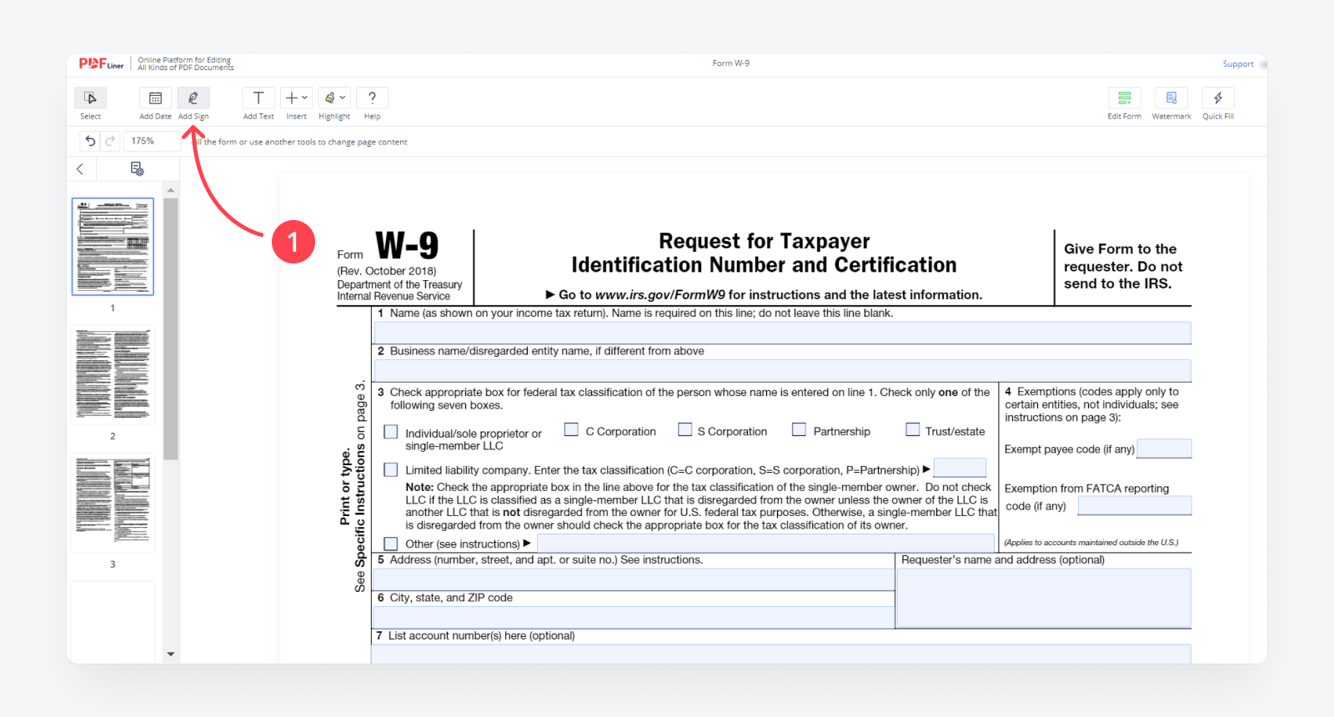Screen dimensions: 1334x717
Task: Tick the Partnership checkbox
Action: 799,429
